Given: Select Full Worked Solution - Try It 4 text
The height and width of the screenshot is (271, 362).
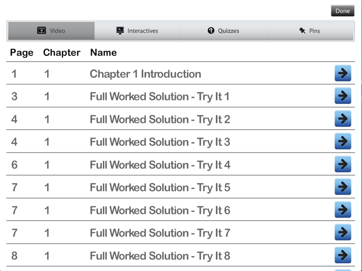Looking at the screenshot, I should pyautogui.click(x=160, y=165).
